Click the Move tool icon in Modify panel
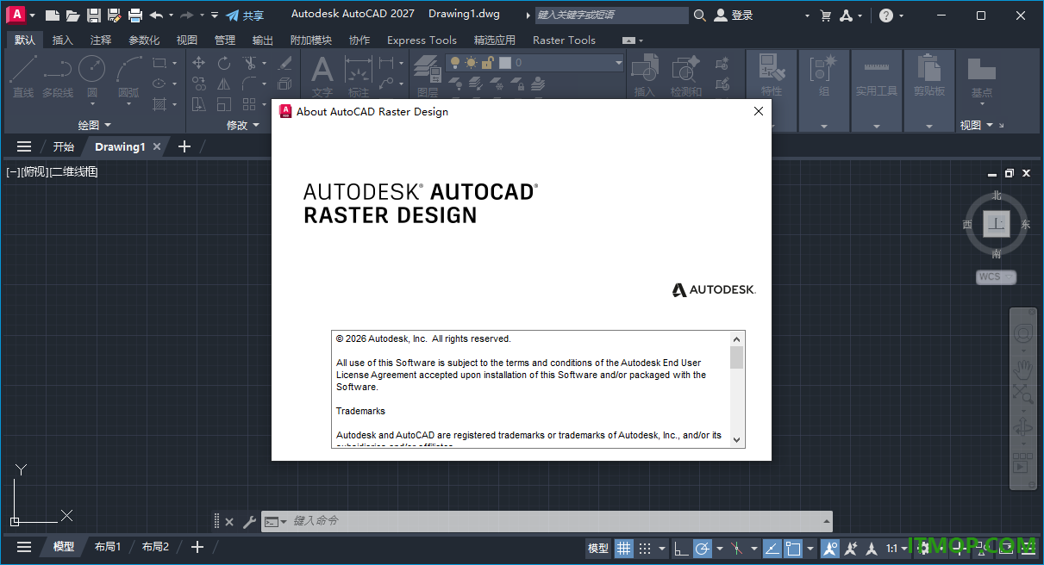This screenshot has width=1044, height=565. click(x=199, y=63)
